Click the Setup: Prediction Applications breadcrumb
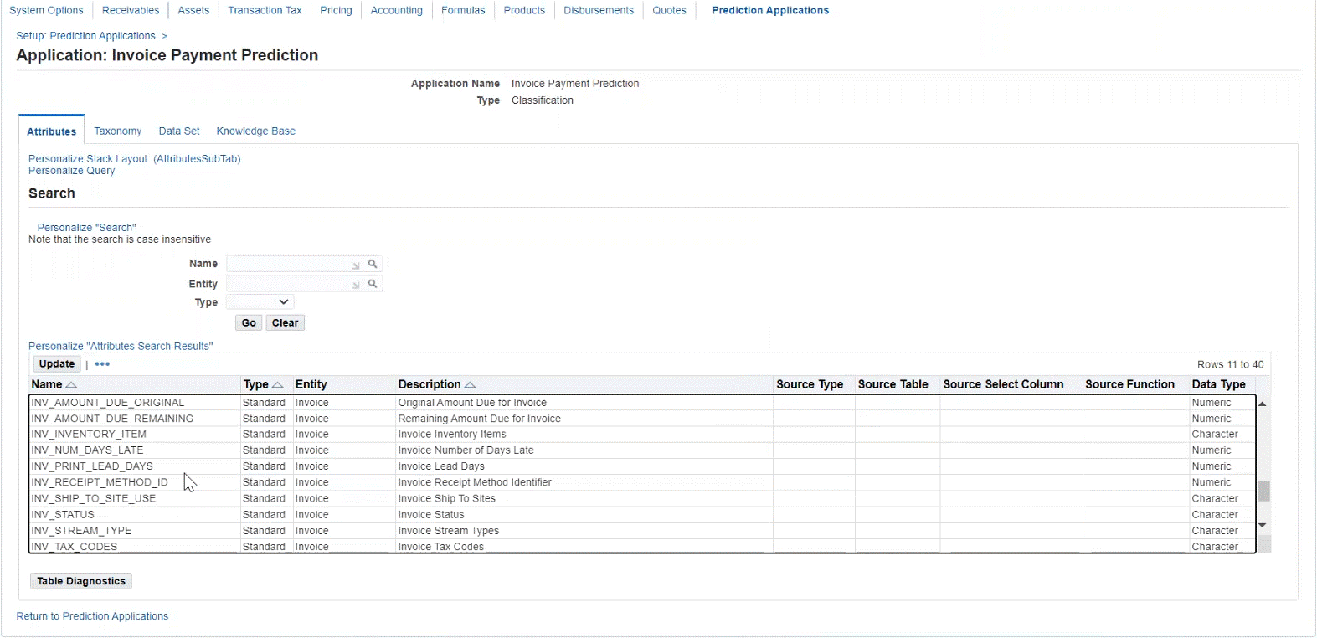Viewport: 1317px width, 638px height. (x=85, y=36)
